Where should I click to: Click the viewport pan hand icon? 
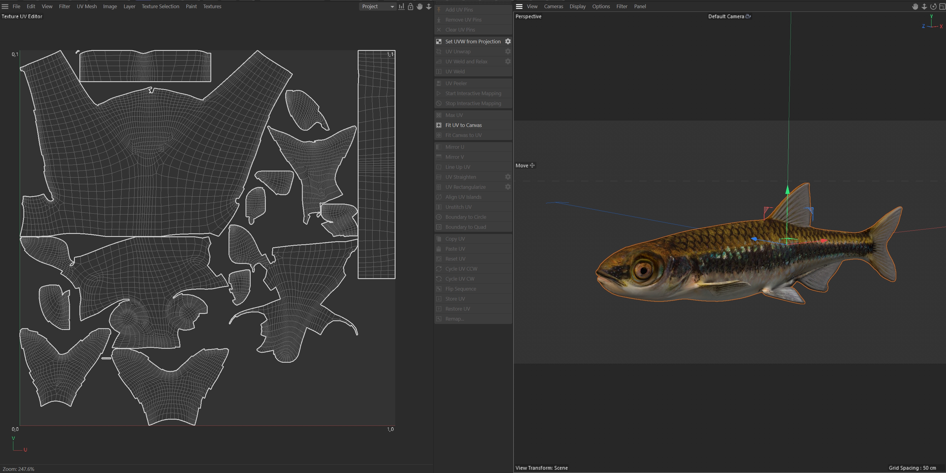[x=915, y=7]
